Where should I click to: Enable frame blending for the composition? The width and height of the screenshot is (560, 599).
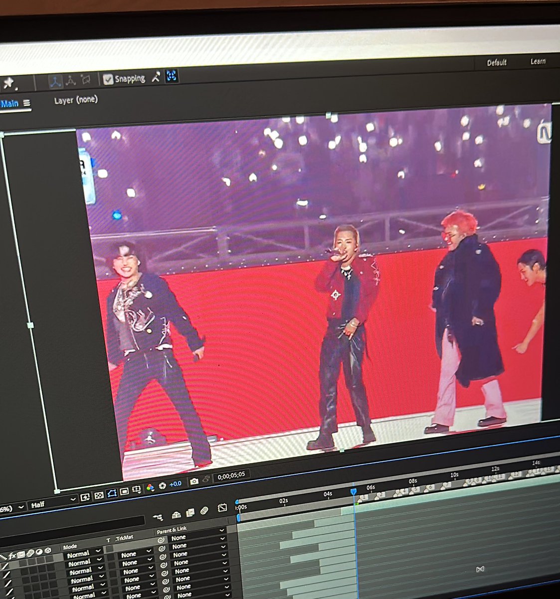[190, 513]
